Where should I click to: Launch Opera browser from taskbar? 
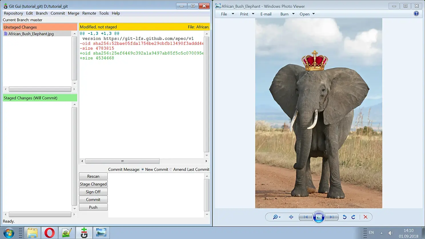[49, 233]
